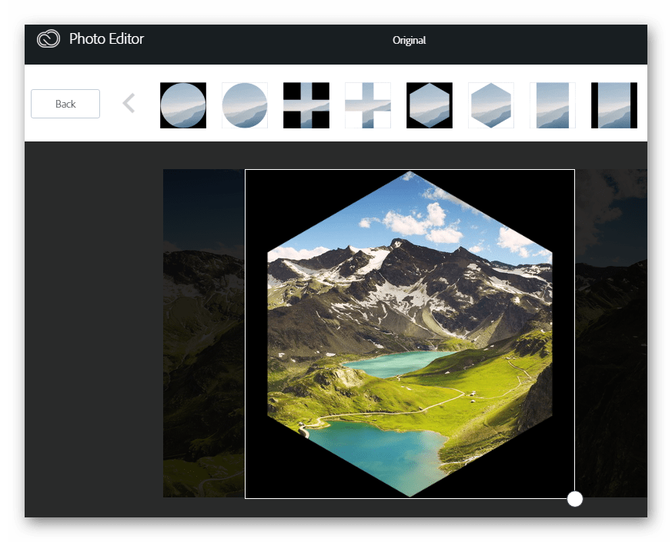Click the left chevron to show previous frames
The image size is (672, 542).
tap(129, 103)
